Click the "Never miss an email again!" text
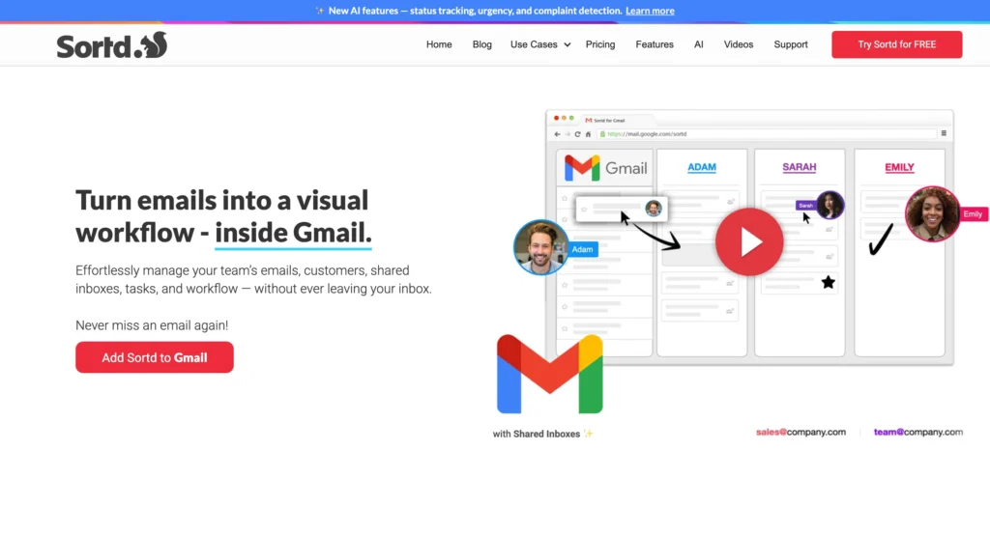The width and height of the screenshot is (990, 534). tap(152, 325)
